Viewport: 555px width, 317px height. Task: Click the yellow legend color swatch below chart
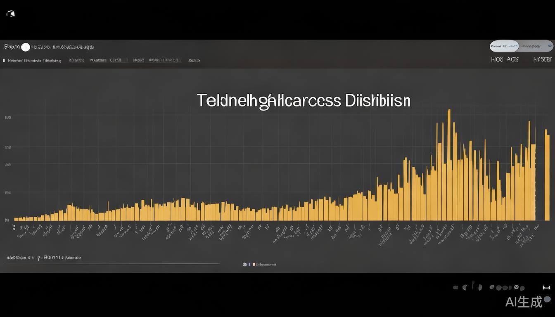(x=254, y=264)
